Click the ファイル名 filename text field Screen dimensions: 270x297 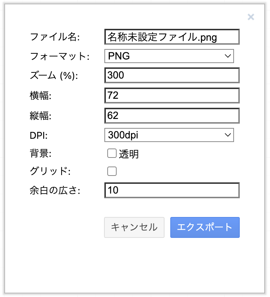[x=172, y=37]
